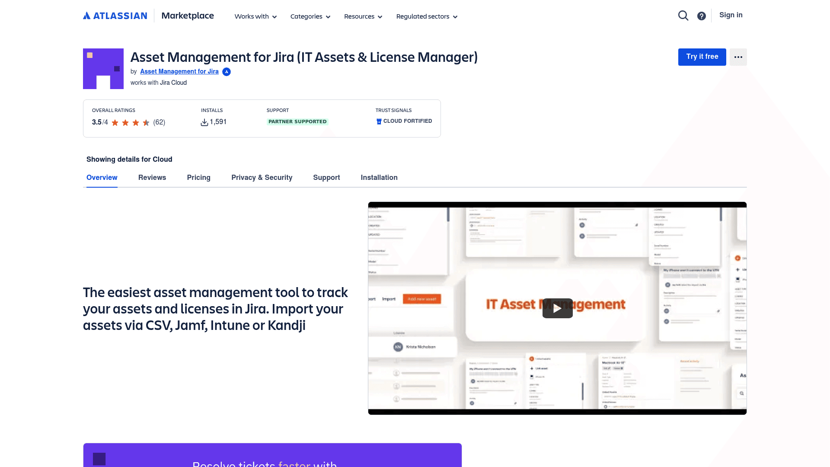Screen dimensions: 830x467
Task: Click the download icon next to installs count
Action: (x=204, y=122)
